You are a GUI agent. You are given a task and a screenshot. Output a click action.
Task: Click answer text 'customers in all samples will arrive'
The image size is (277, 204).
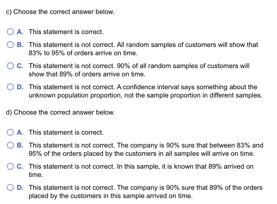(146, 150)
